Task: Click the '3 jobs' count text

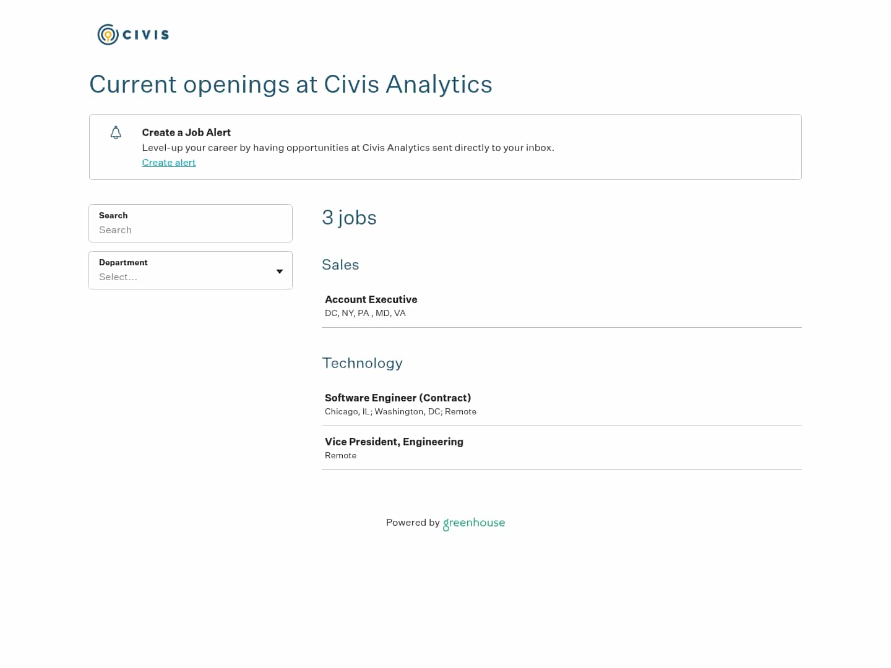Action: pyautogui.click(x=349, y=218)
